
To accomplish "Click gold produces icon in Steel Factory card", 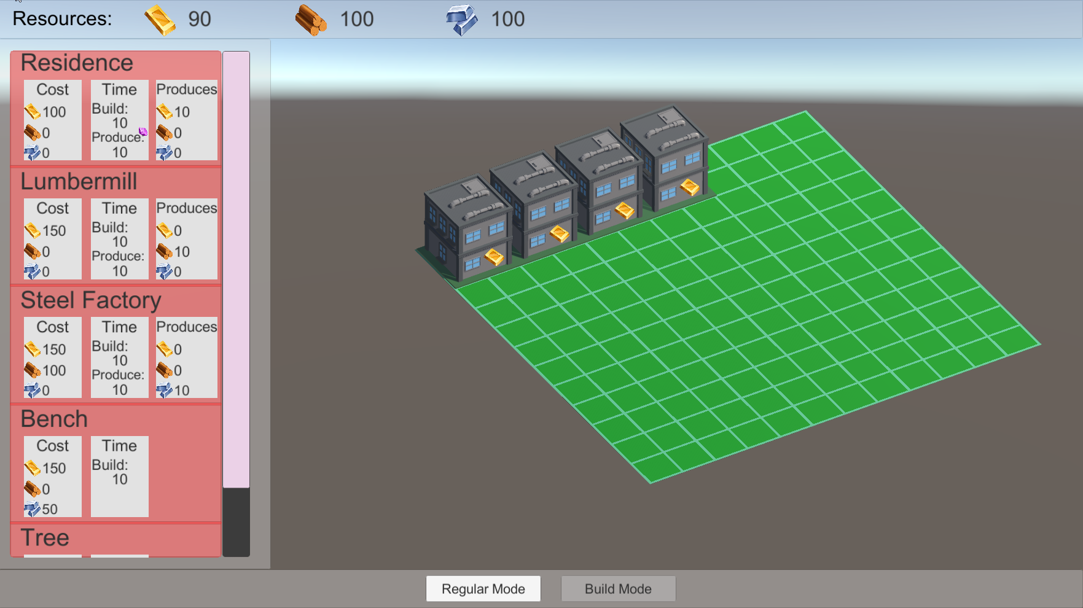I will [x=165, y=349].
